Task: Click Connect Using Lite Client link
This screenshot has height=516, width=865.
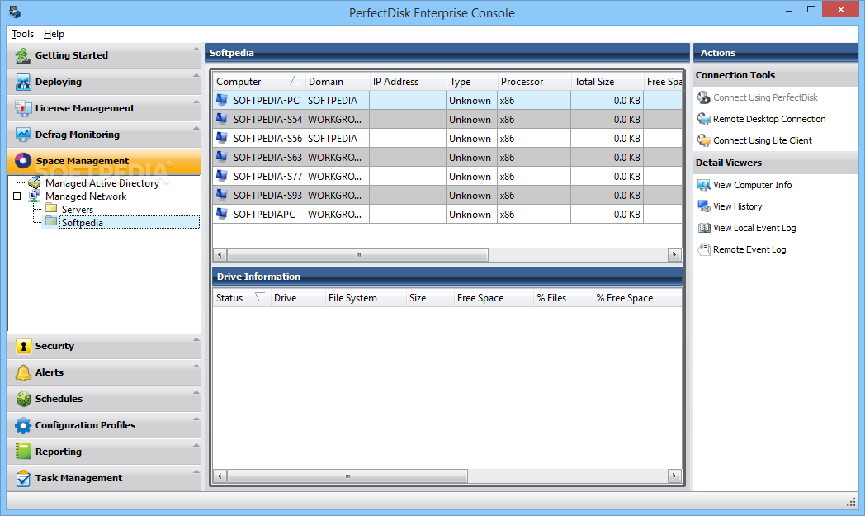Action: [x=763, y=140]
